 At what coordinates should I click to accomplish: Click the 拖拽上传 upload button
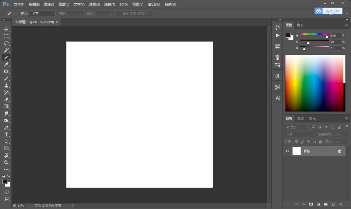pos(328,11)
